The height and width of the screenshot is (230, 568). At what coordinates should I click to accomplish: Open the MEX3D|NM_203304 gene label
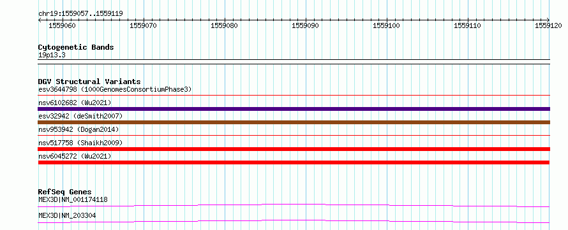pyautogui.click(x=67, y=216)
